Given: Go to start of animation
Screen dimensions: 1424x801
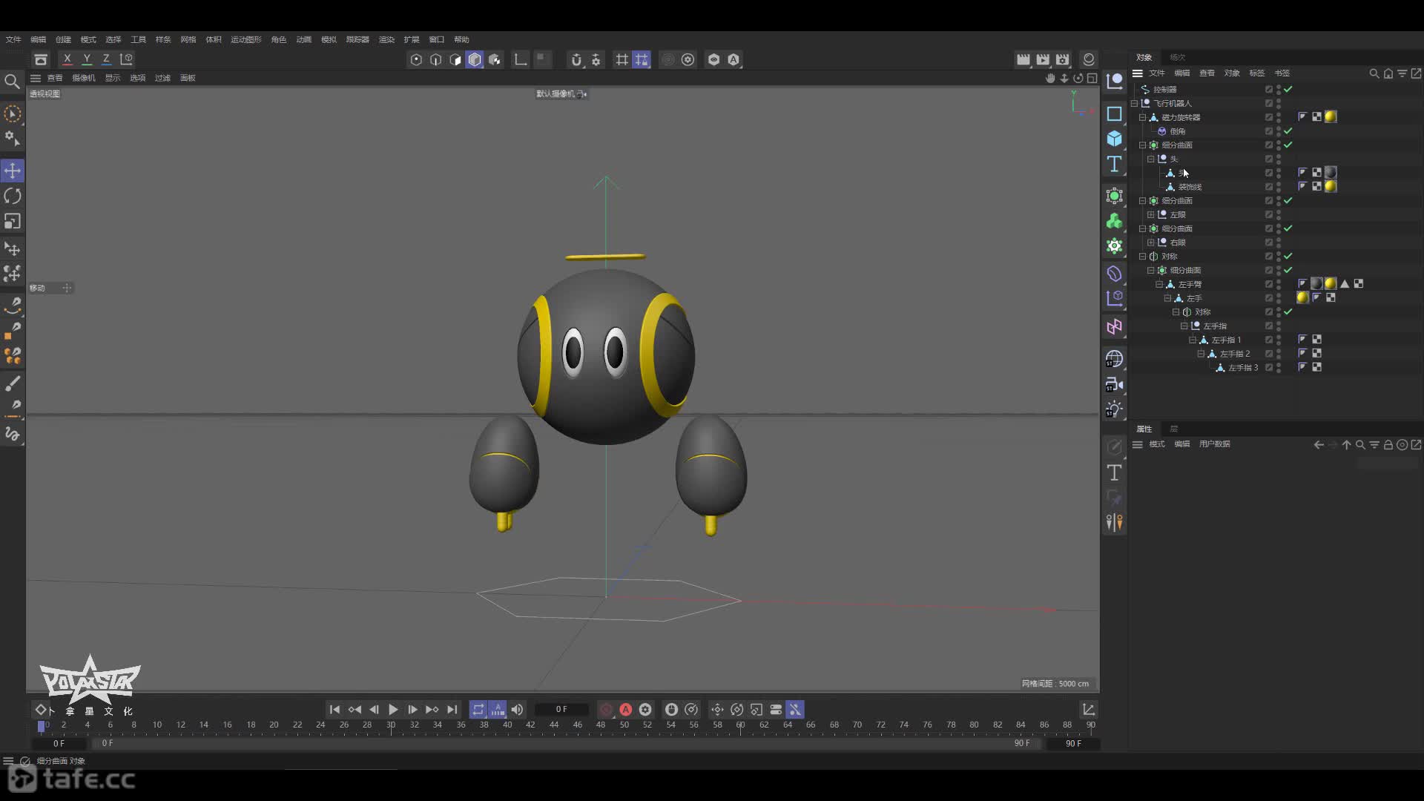Looking at the screenshot, I should pyautogui.click(x=334, y=710).
